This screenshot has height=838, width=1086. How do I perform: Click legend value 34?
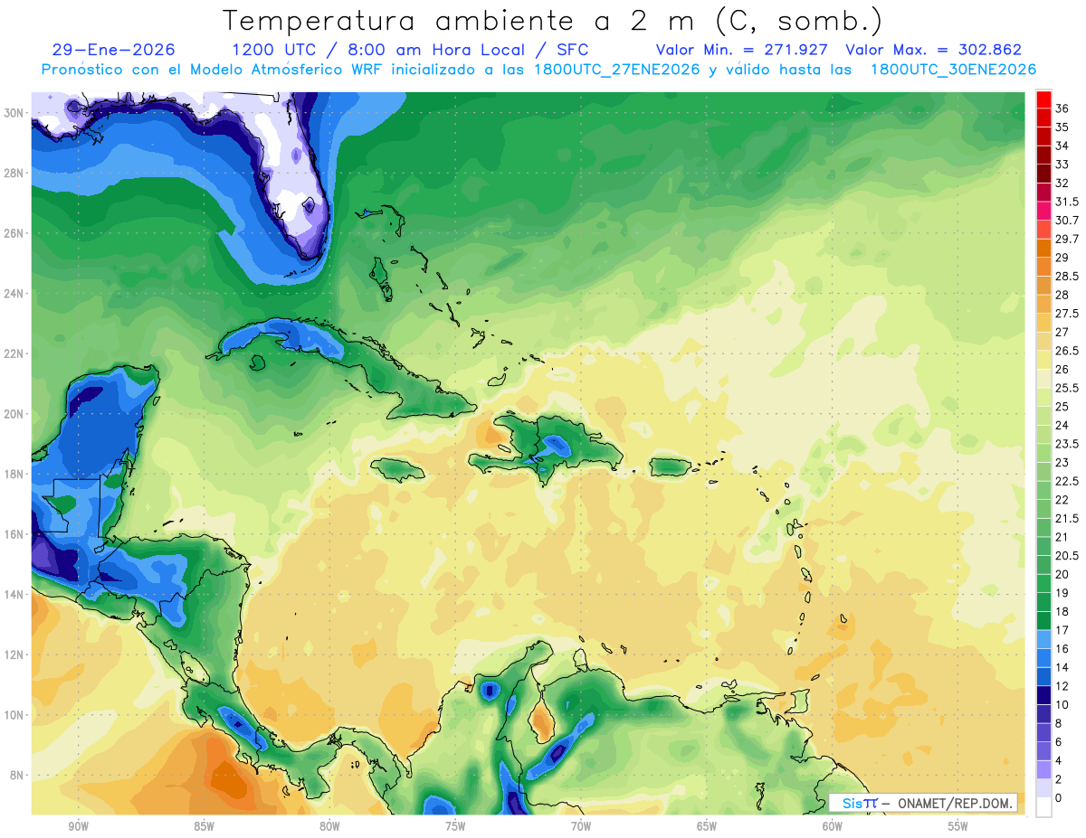[1062, 146]
